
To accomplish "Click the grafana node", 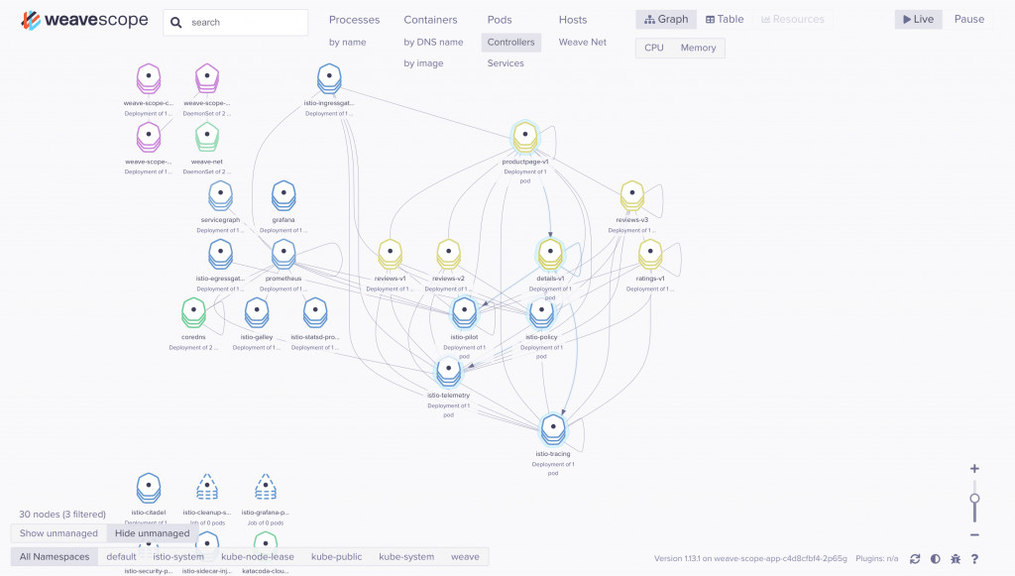I will [x=283, y=195].
